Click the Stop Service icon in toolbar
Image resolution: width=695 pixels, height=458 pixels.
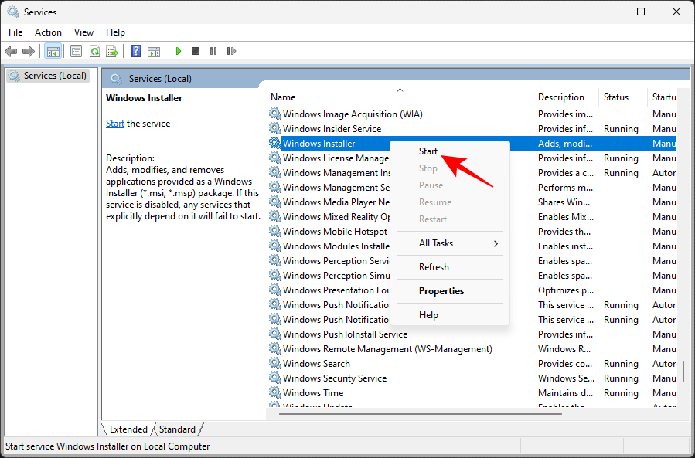196,51
